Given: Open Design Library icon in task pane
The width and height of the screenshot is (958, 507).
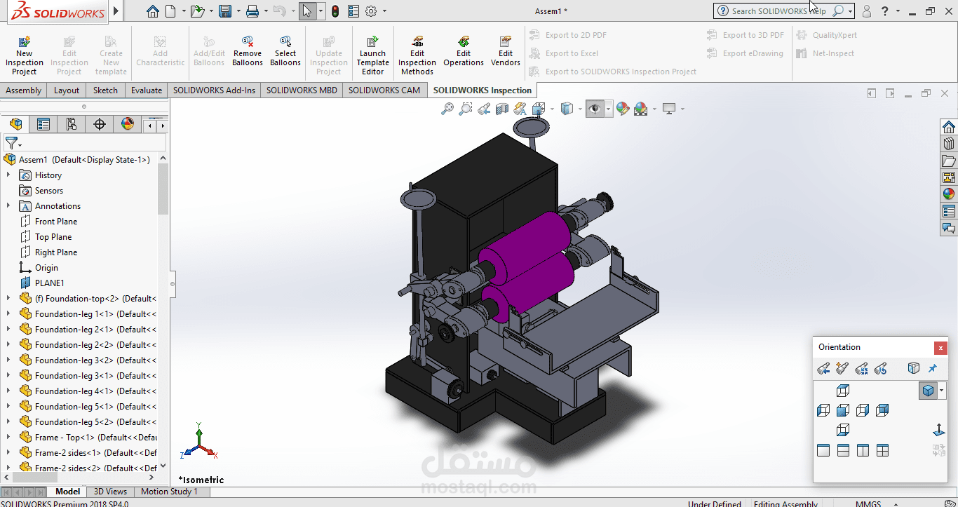Looking at the screenshot, I should 949,144.
